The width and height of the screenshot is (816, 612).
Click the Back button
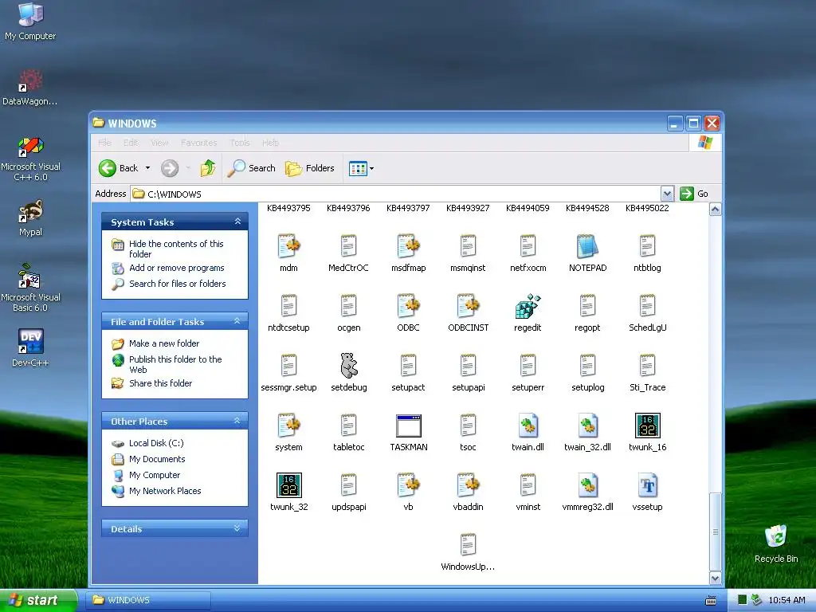pos(119,168)
